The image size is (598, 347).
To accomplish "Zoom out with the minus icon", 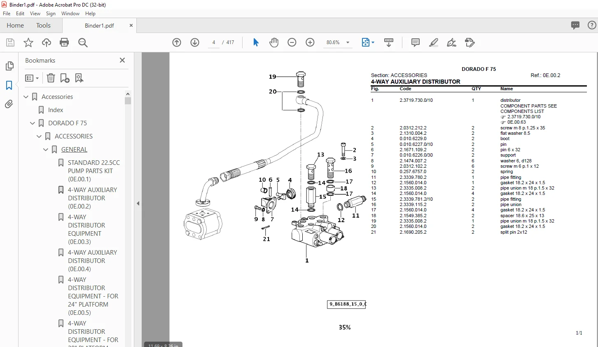I will point(292,42).
